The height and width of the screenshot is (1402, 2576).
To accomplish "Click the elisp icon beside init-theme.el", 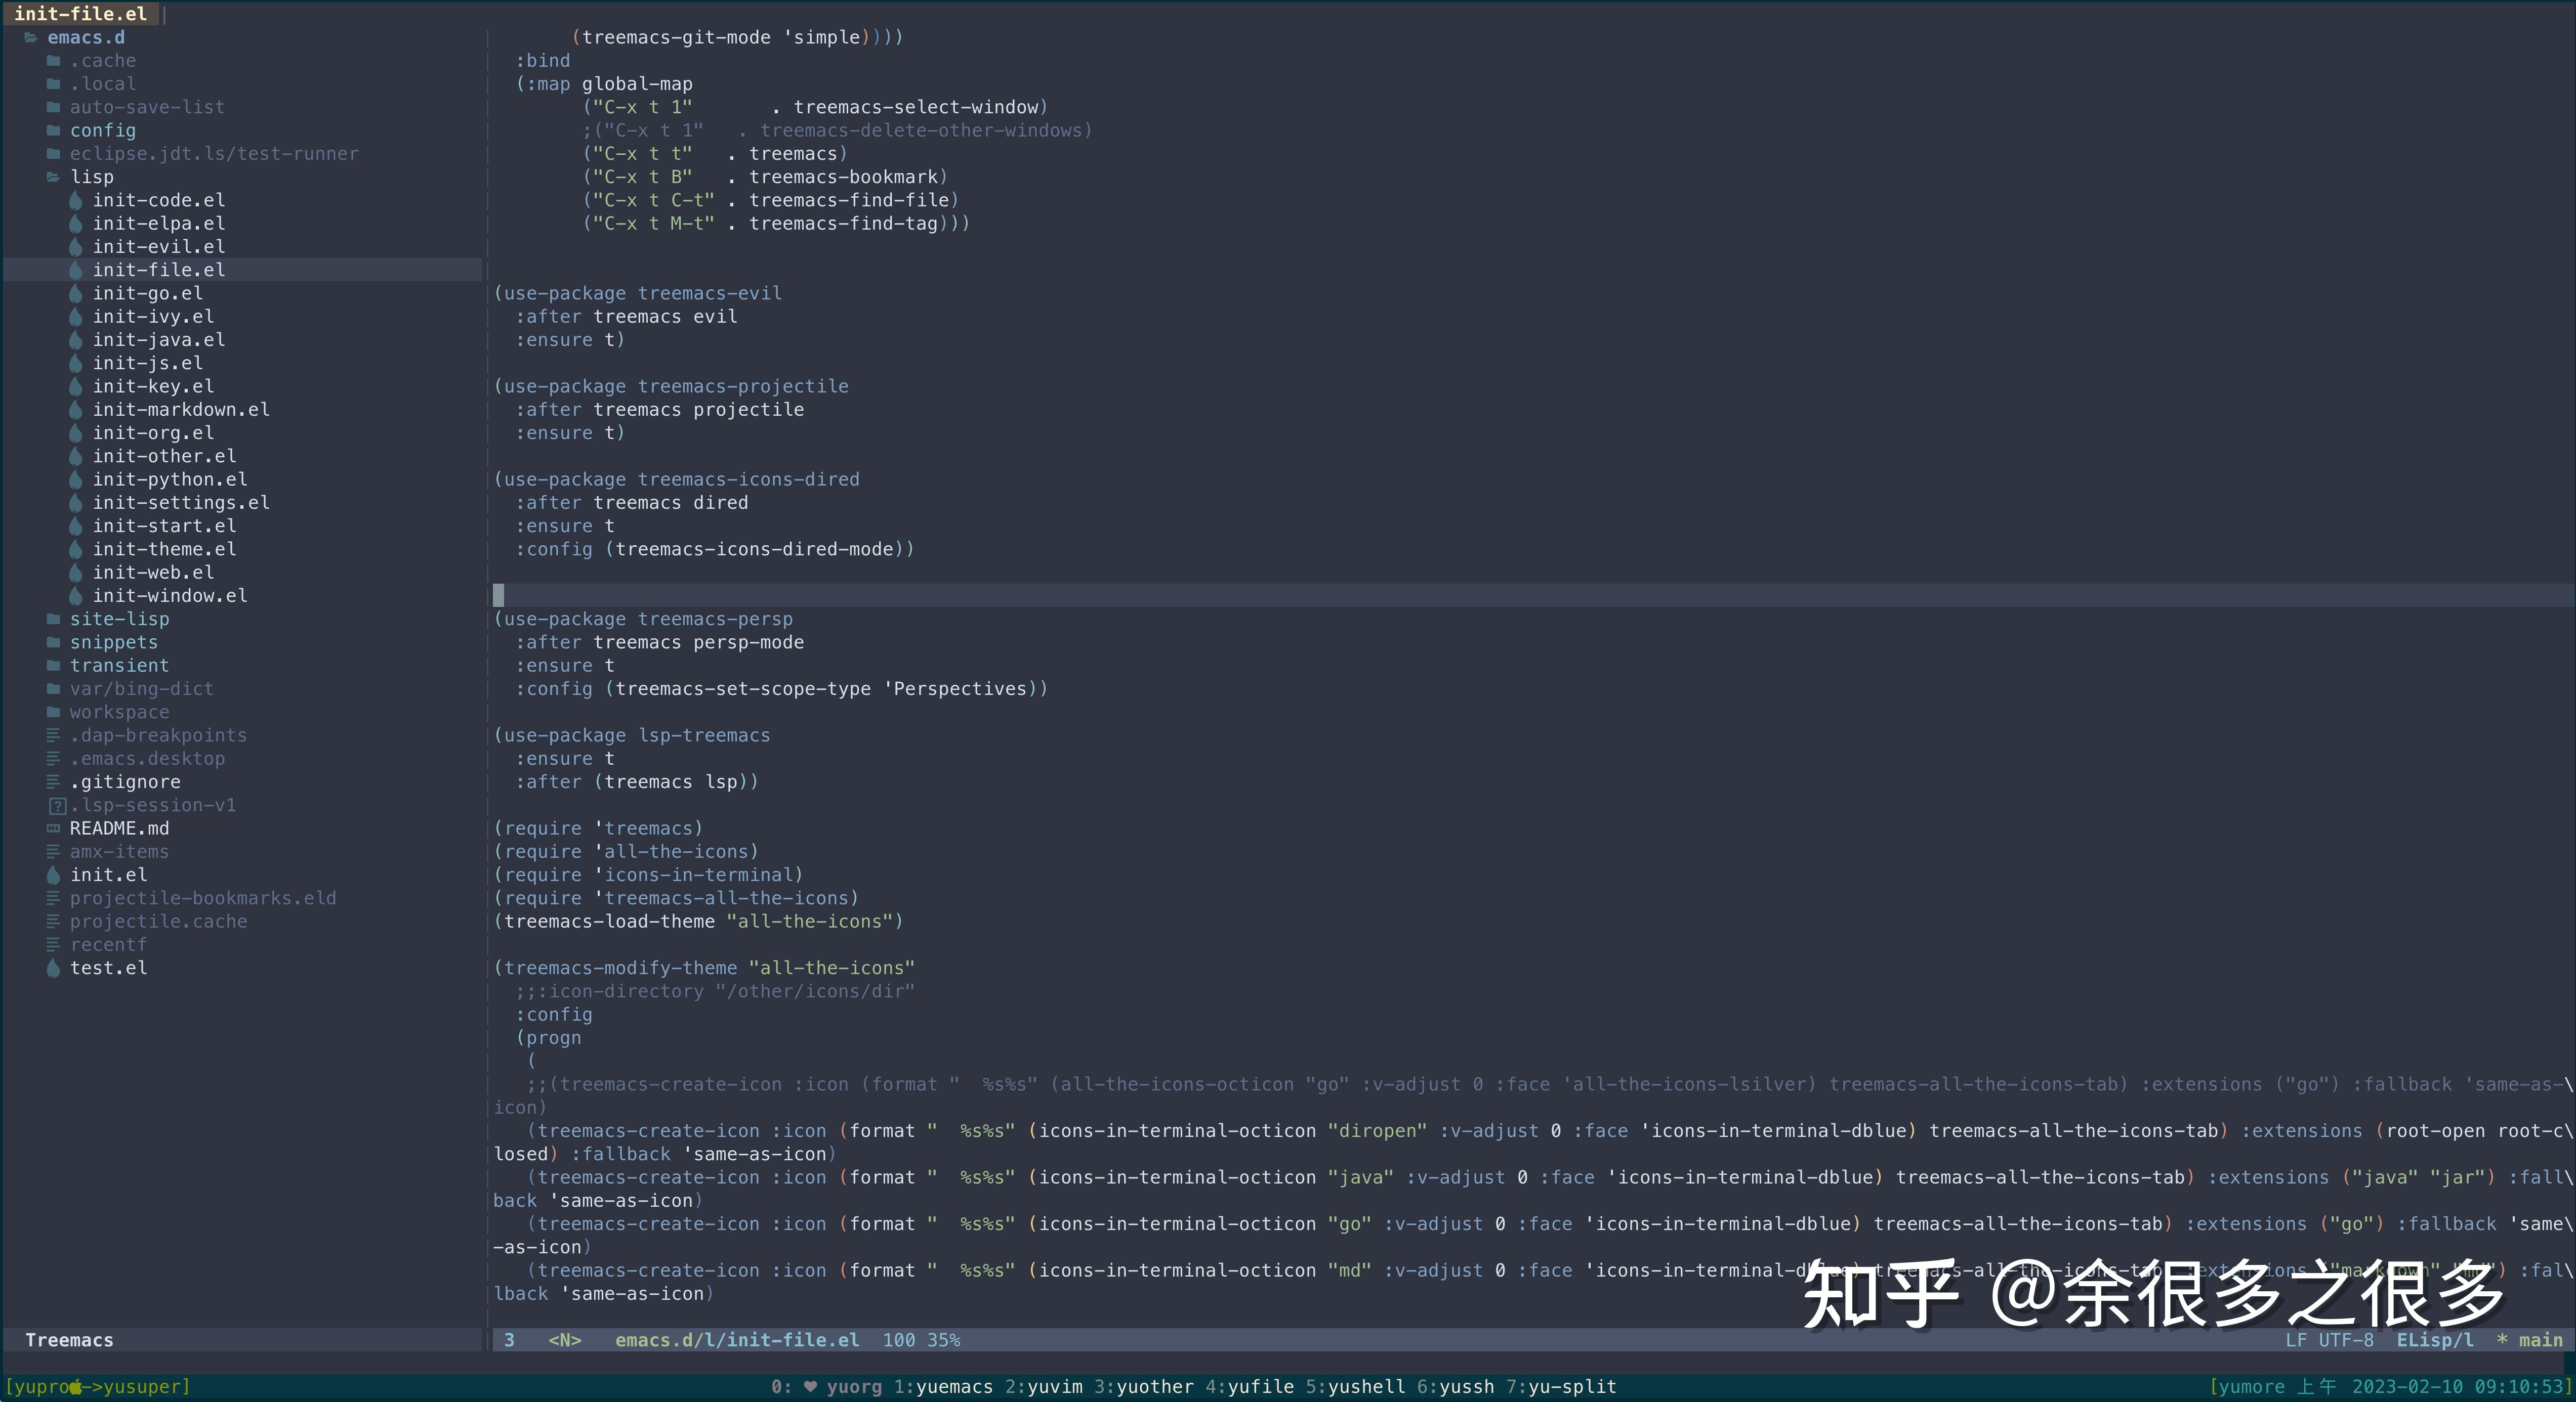I will pyautogui.click(x=76, y=550).
